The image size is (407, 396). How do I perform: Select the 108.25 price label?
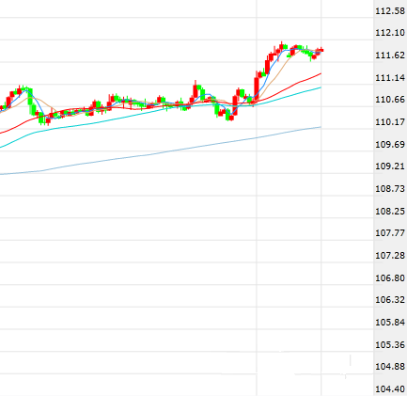coord(390,212)
